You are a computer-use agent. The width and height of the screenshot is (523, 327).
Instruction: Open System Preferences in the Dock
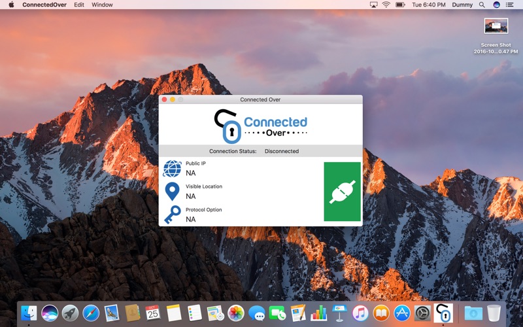coord(422,313)
